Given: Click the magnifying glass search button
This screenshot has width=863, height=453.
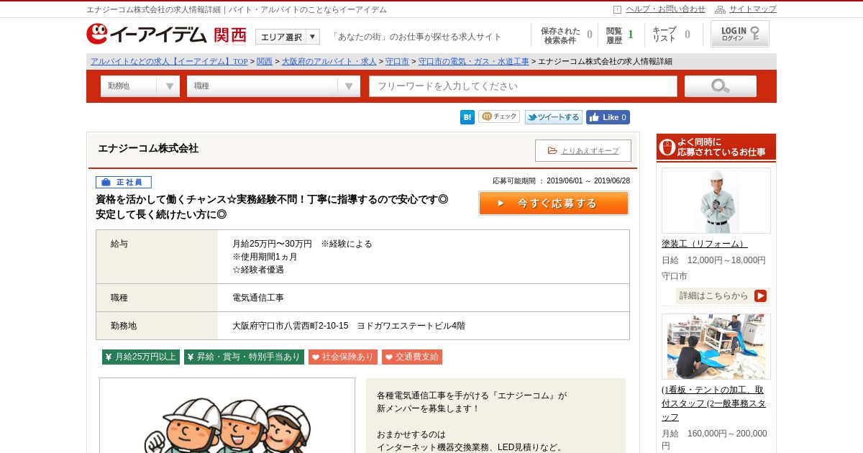Looking at the screenshot, I should coord(720,86).
